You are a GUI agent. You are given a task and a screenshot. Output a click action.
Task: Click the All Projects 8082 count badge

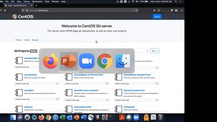(x=34, y=51)
